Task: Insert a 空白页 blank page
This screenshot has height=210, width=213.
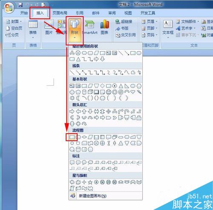Action: pos(14,28)
